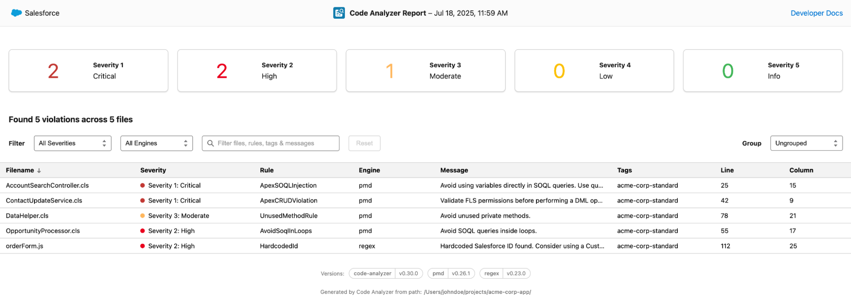Click the 'Hardcoded Salesforce ID found' message
The image size is (851, 302).
522,246
